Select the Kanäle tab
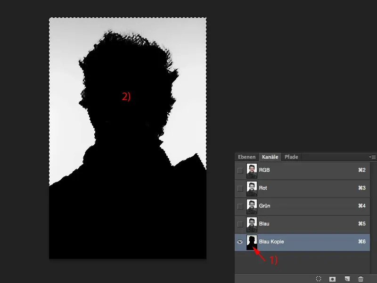Viewport: 377px width, 283px height. 270,157
